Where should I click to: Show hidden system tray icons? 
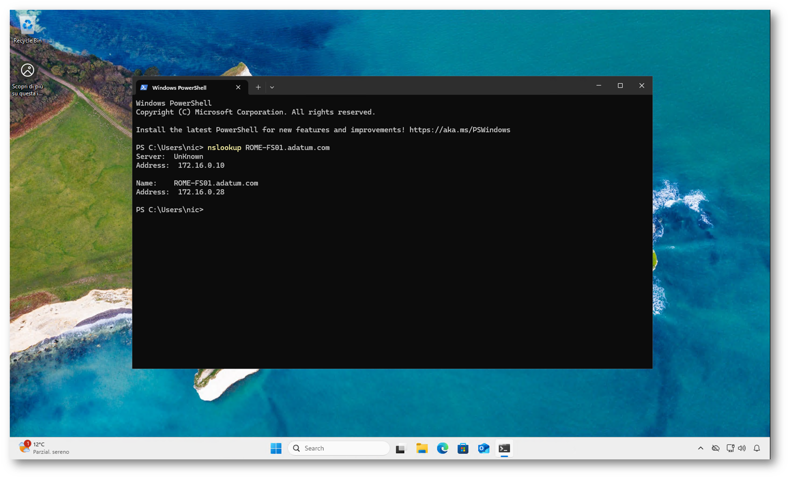(700, 448)
